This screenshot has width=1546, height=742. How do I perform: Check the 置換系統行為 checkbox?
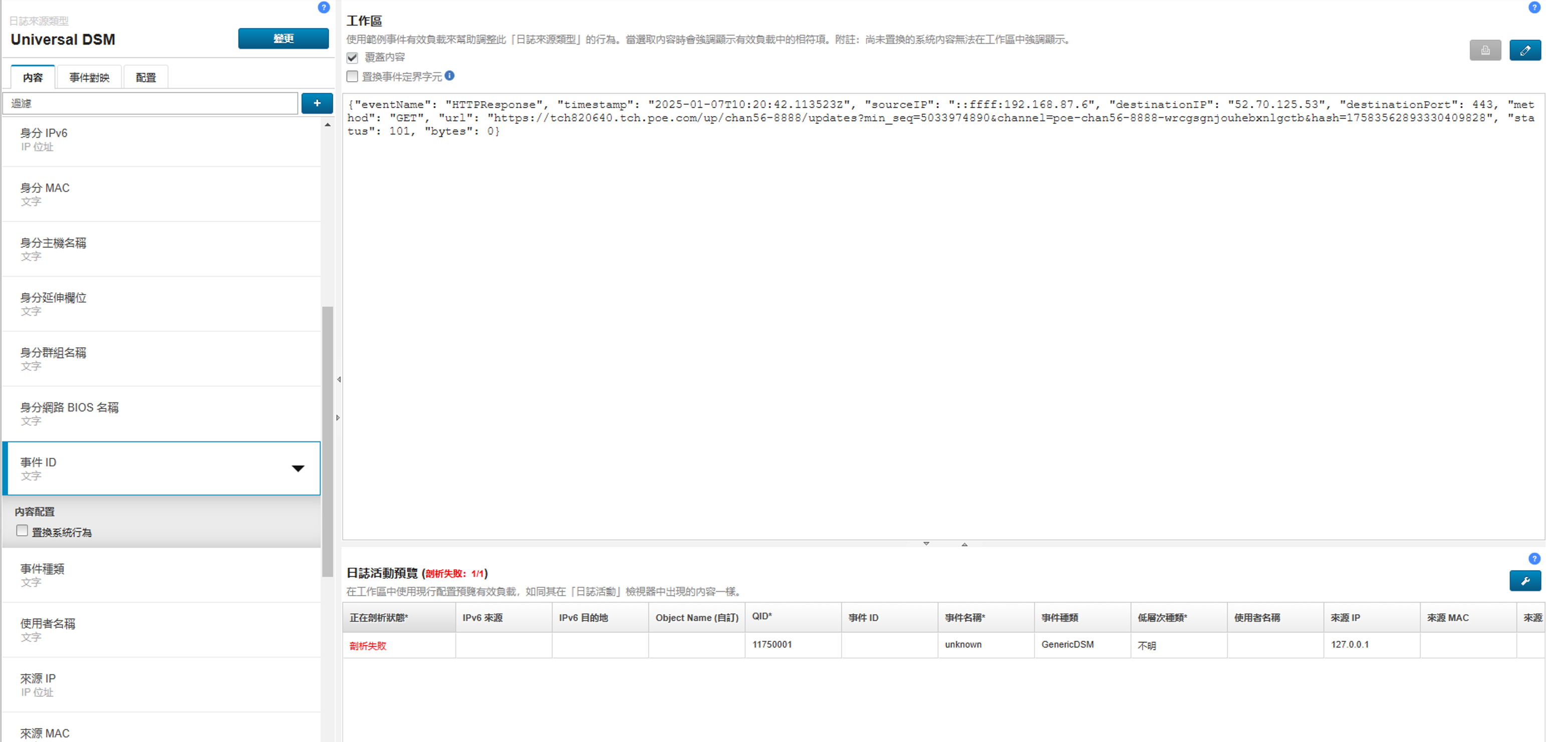point(22,531)
